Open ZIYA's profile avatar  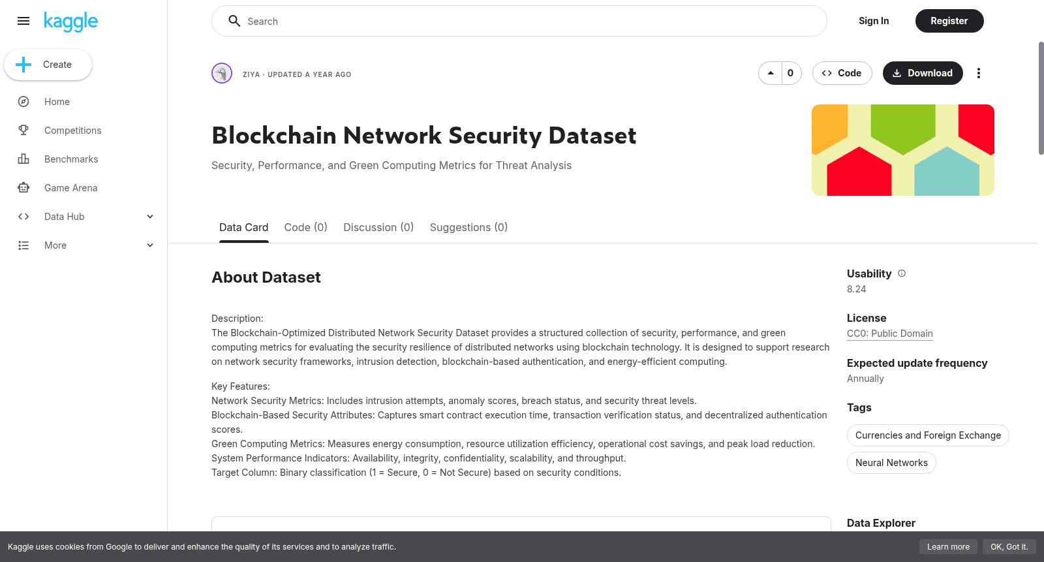click(222, 73)
